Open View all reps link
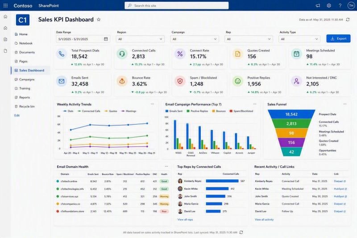Screen dimensions: 357x238 [185, 220]
